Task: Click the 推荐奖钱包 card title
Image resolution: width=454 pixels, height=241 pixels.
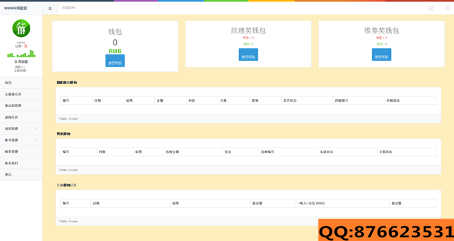Action: [381, 30]
